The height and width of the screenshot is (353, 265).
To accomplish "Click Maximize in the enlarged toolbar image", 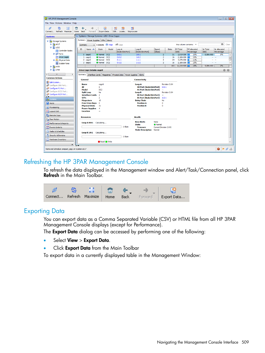I will pos(92,193).
